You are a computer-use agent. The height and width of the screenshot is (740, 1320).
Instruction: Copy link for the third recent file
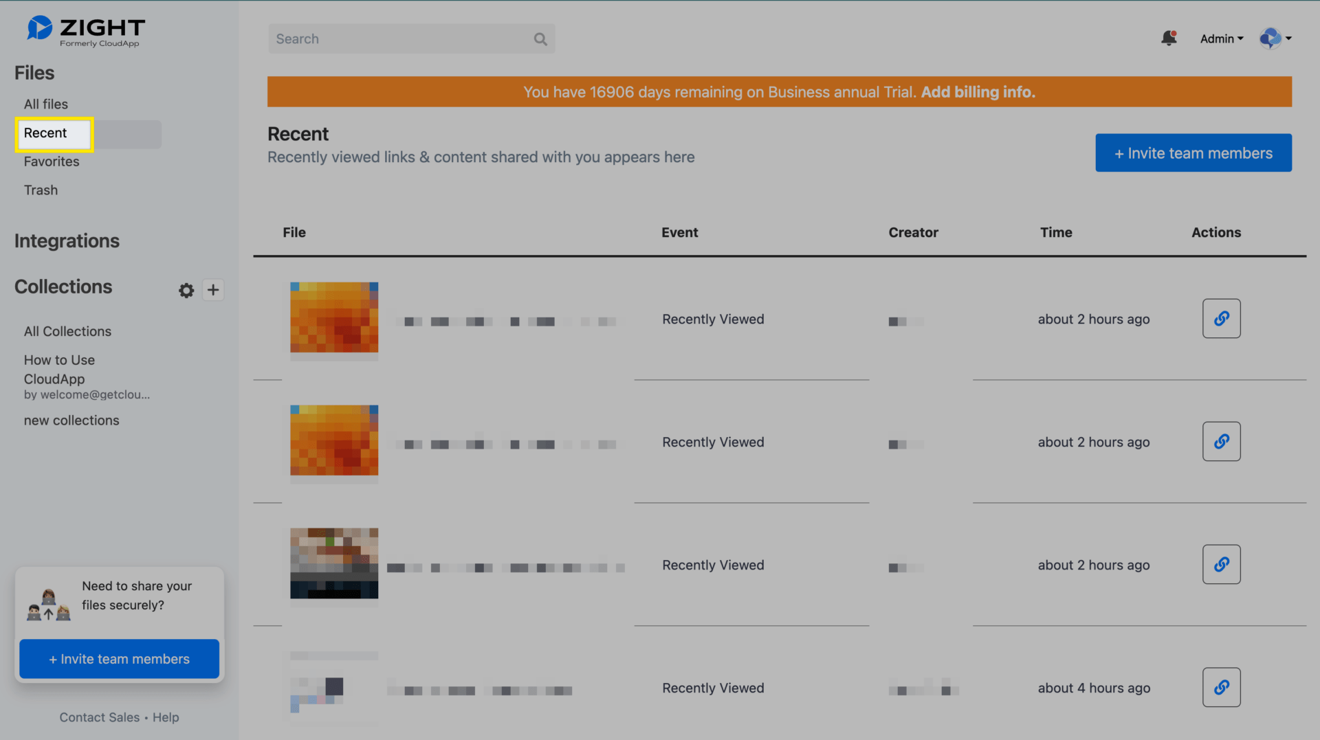coord(1221,565)
